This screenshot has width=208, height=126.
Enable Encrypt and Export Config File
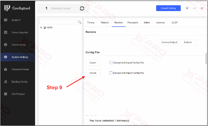coord(111,63)
